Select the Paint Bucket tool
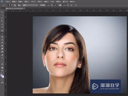This screenshot has width=128, height=96. point(2,46)
